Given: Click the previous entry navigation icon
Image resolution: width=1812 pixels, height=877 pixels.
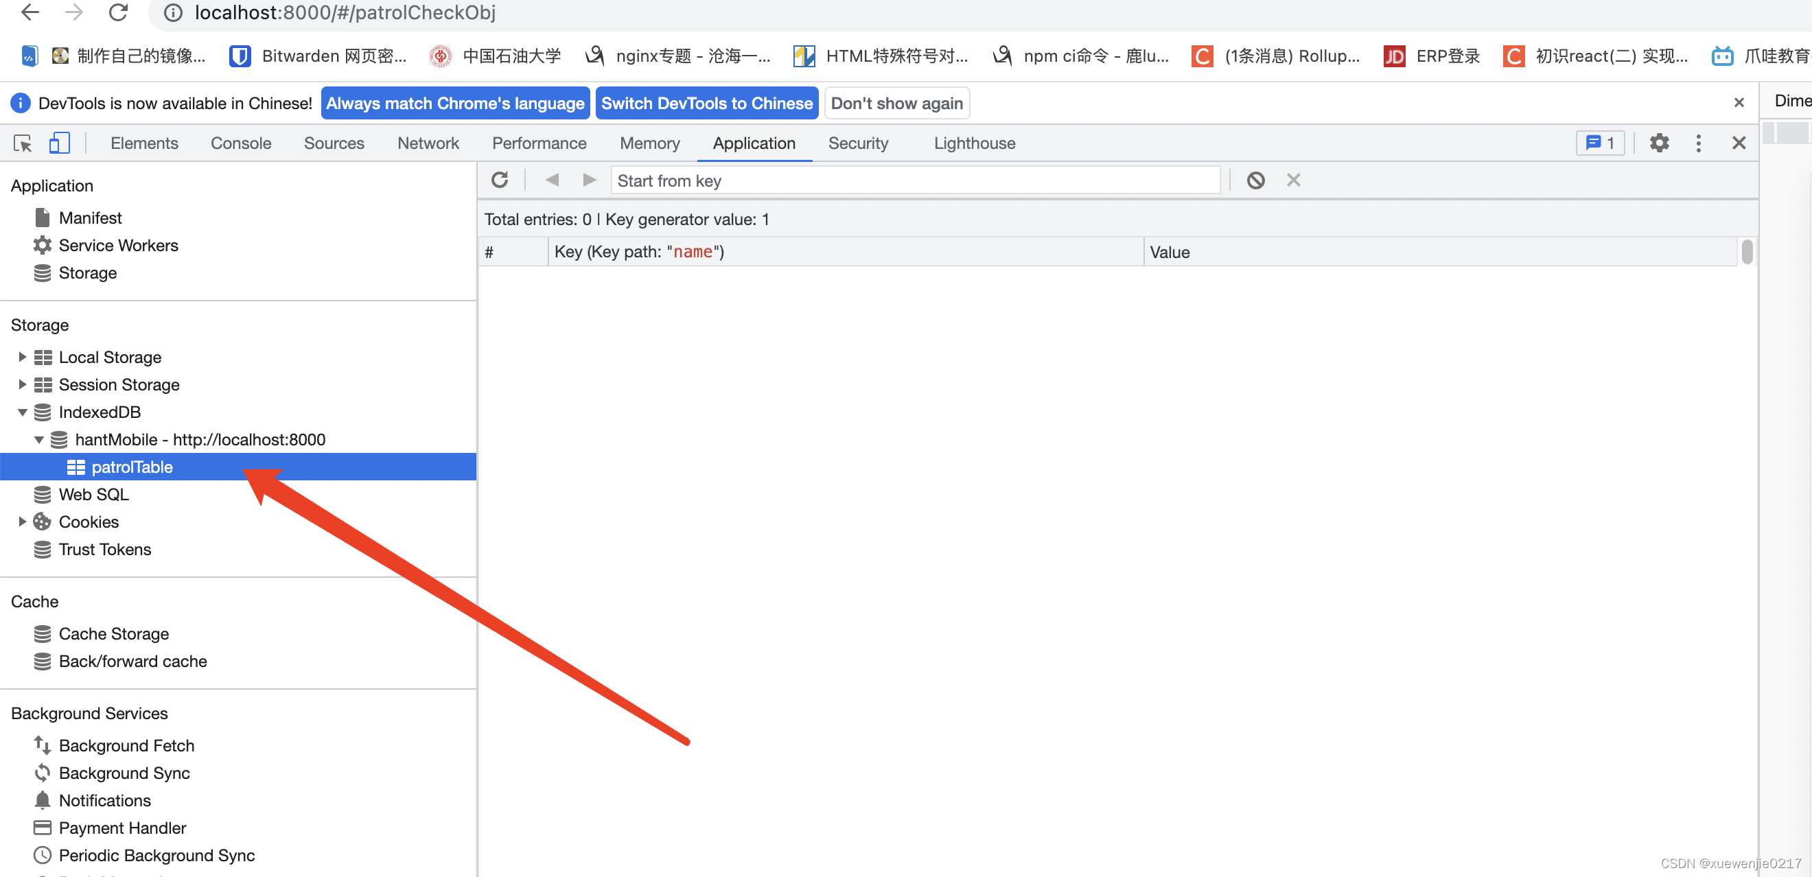Looking at the screenshot, I should tap(551, 180).
